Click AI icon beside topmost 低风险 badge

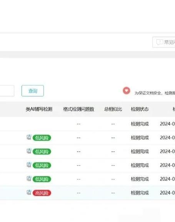(x=29, y=137)
